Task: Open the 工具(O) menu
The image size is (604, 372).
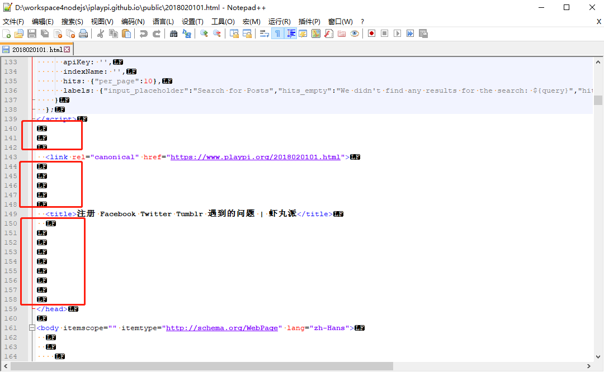Action: tap(223, 22)
